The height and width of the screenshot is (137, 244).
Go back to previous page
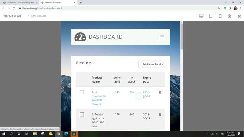click(3, 8)
